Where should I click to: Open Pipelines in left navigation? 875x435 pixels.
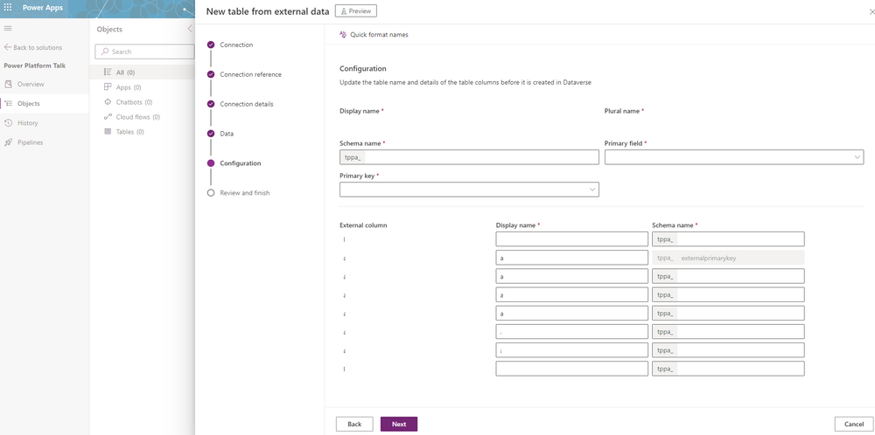(30, 142)
